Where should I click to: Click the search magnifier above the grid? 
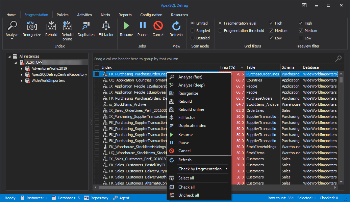coord(339,59)
